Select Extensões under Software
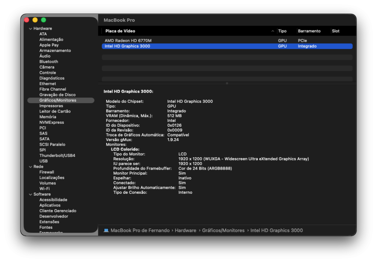377x263 pixels. (49, 222)
